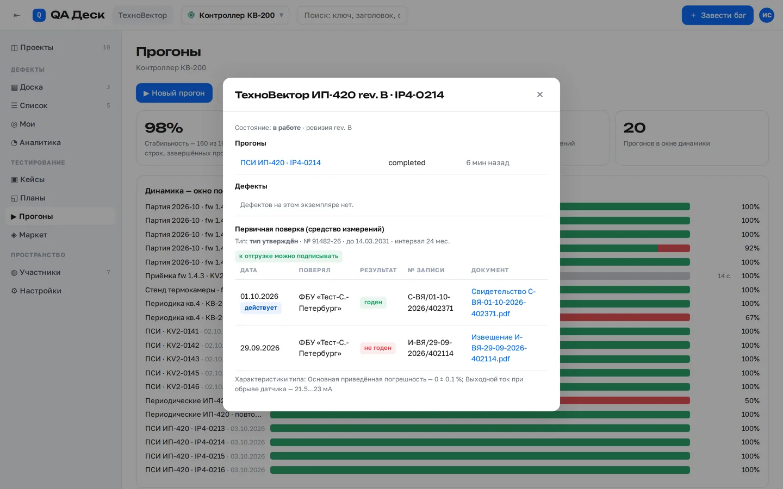This screenshot has width=783, height=489.
Task: Click the progress bar for ПСИ ИП-420 · IP4-0216
Action: click(480, 470)
